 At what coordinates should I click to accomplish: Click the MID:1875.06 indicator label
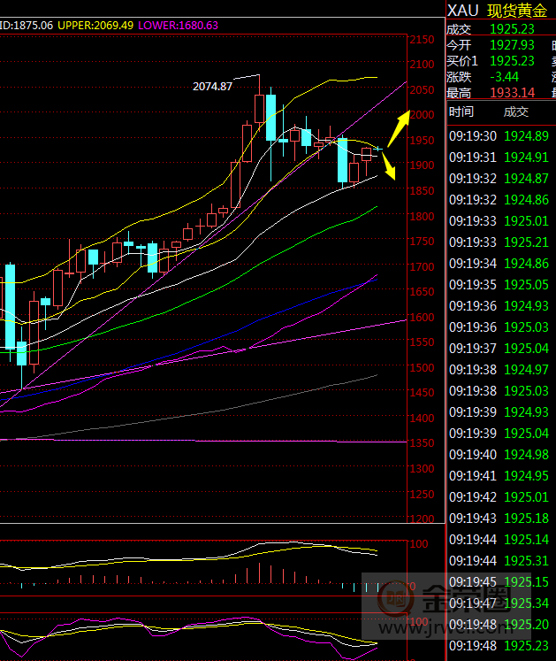pos(26,26)
